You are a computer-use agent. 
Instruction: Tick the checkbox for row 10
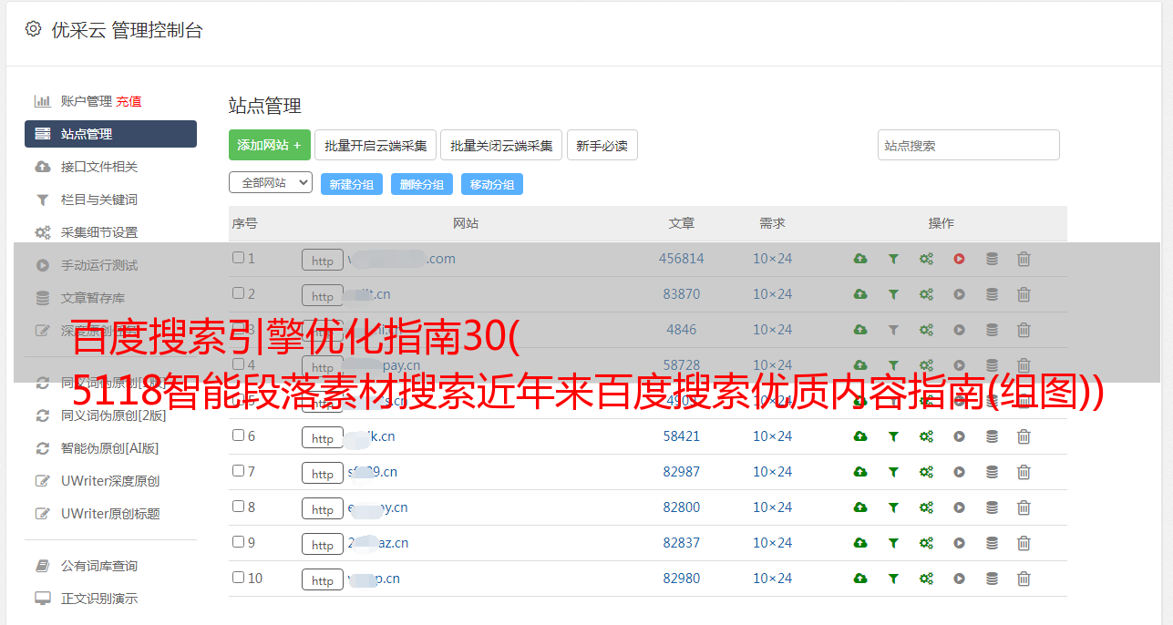[238, 578]
